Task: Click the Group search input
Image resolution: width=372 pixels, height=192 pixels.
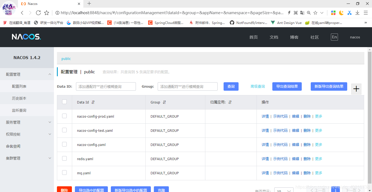Action: [x=188, y=87]
